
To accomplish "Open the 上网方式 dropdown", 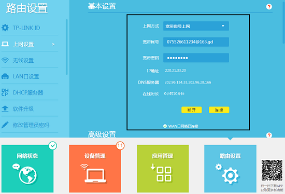I will click(x=196, y=26).
